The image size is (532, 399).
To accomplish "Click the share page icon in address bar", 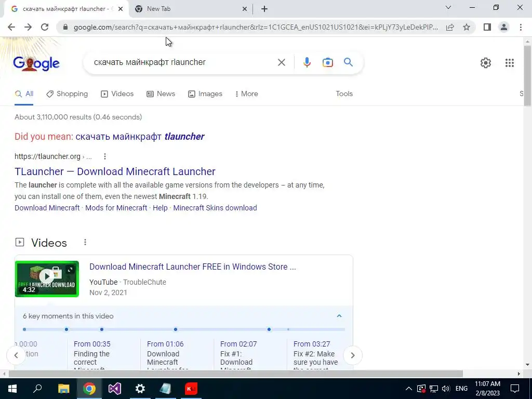I will pos(450,27).
